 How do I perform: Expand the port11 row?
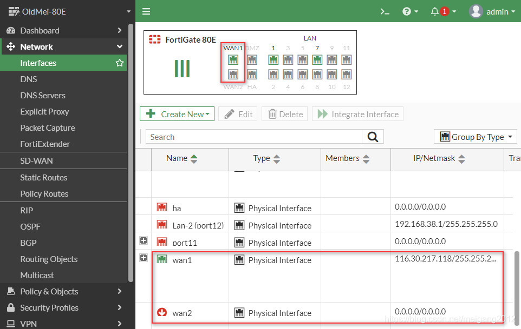click(x=144, y=240)
